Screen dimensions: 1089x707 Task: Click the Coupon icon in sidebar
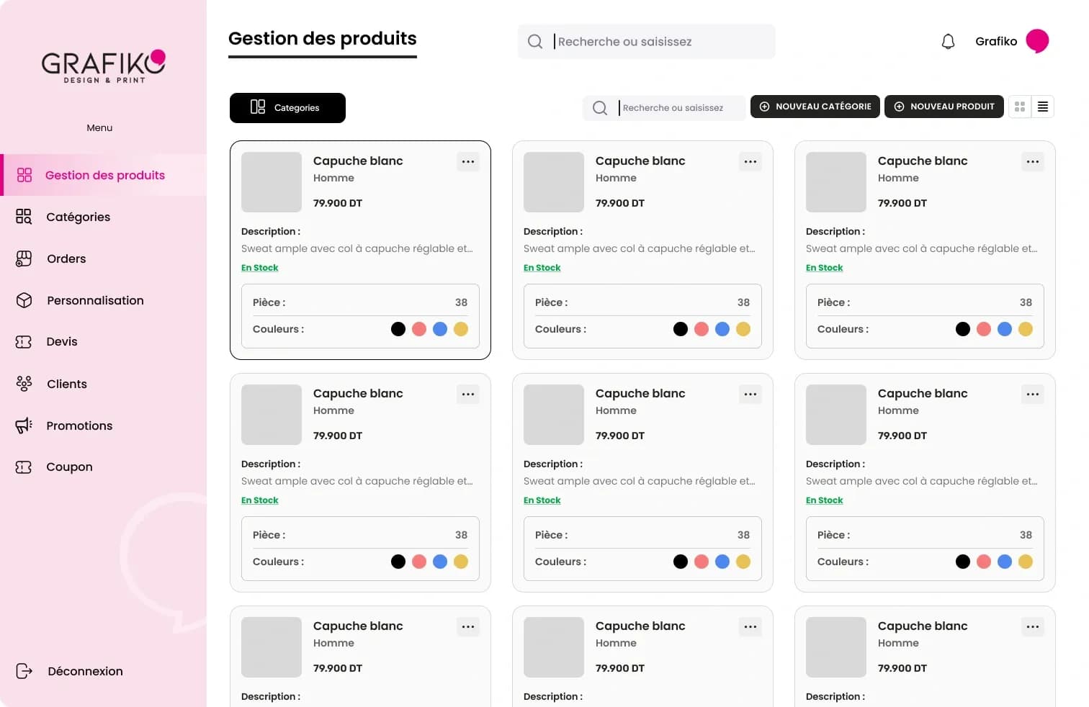(x=24, y=467)
